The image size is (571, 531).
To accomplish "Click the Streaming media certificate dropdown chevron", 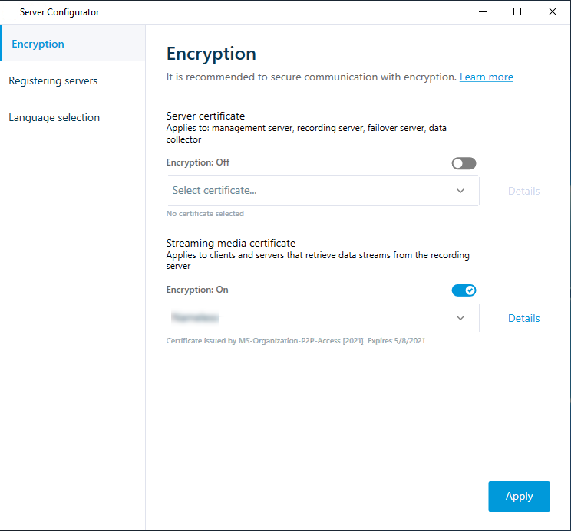I will (460, 318).
